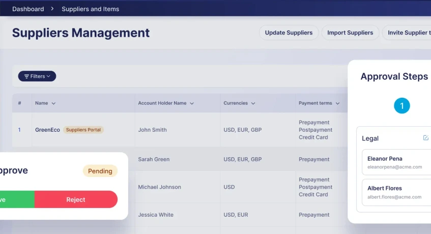
Task: Click John Smith's USD, EUR, GBP cell
Action: tap(242, 130)
